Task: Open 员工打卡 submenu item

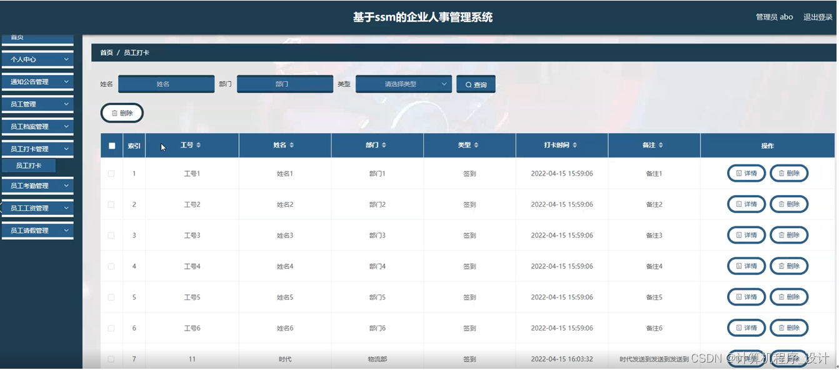Action: [x=29, y=166]
